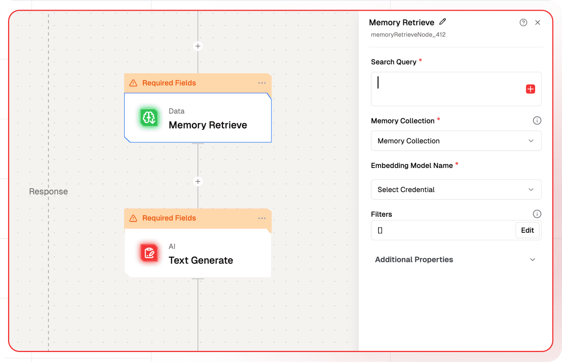Image resolution: width=562 pixels, height=362 pixels.
Task: Show info for Memory Collection
Action: [537, 120]
